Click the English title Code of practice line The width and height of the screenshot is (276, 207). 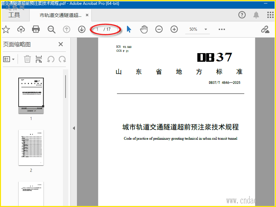[x=180, y=139]
